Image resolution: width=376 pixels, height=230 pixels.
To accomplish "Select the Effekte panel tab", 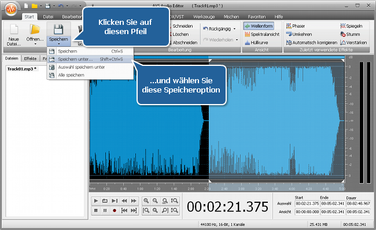I will coord(30,59).
